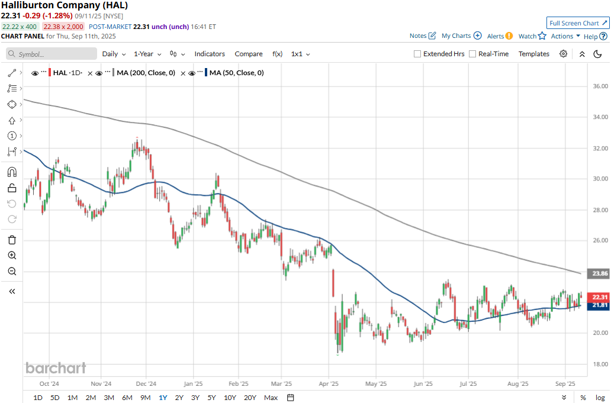Remove the MA (200, Close, 0) indicator
The image size is (611, 403).
pyautogui.click(x=183, y=73)
